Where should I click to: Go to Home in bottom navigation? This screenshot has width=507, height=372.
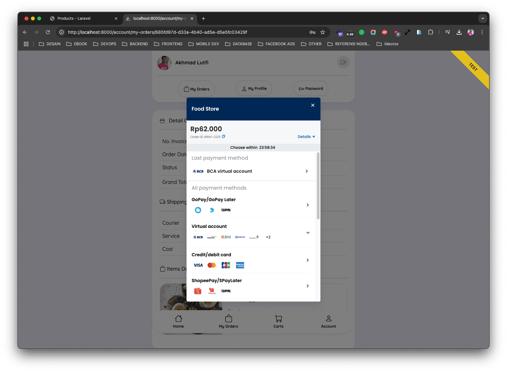(178, 321)
